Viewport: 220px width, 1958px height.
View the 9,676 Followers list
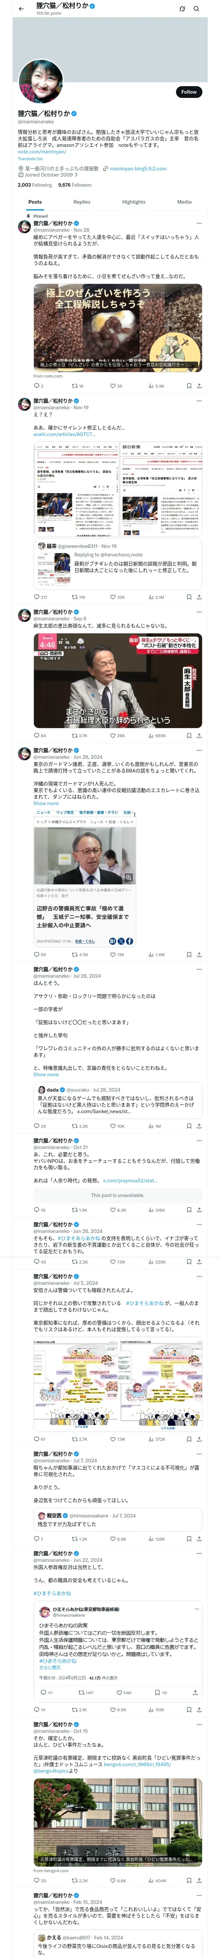pyautogui.click(x=74, y=185)
